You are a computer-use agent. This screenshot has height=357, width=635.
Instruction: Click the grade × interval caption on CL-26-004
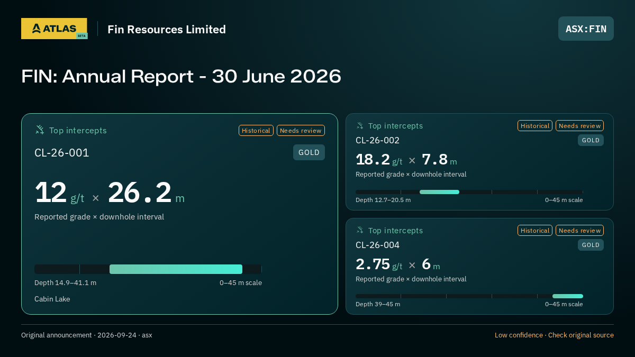point(411,279)
